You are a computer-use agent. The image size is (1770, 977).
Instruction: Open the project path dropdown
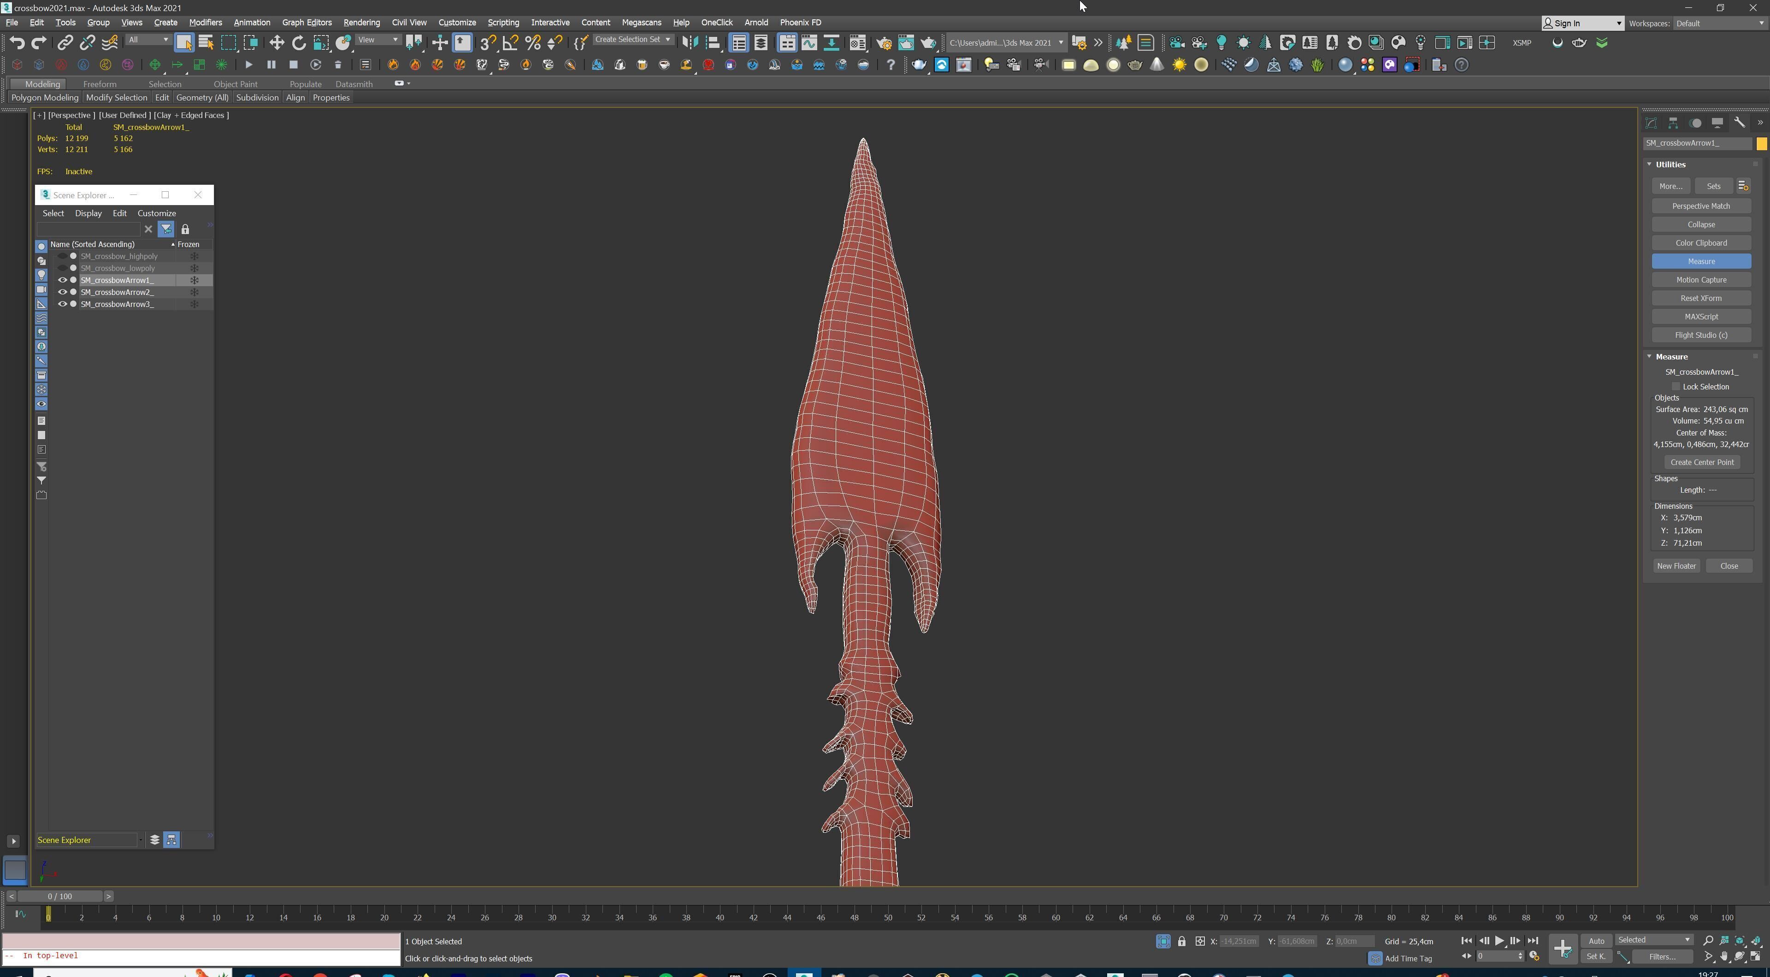pyautogui.click(x=1007, y=42)
